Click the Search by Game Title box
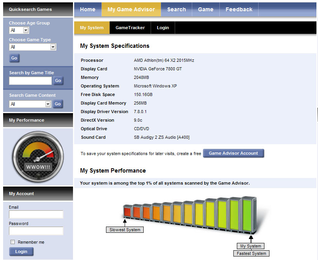This screenshot has height=260, width=318. point(30,80)
